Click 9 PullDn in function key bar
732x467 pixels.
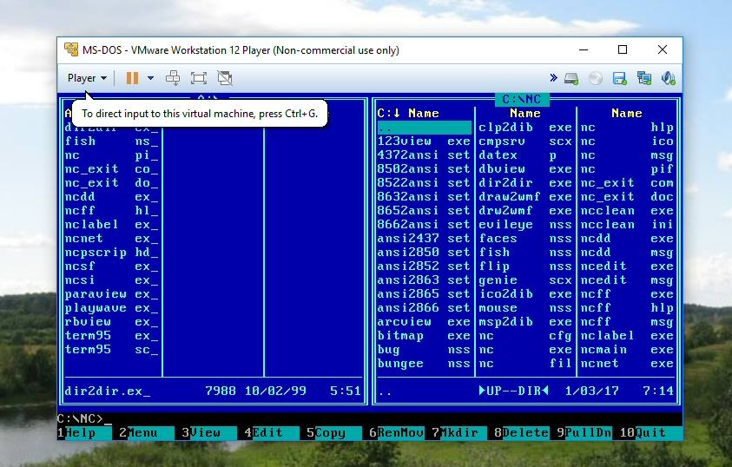pos(584,433)
